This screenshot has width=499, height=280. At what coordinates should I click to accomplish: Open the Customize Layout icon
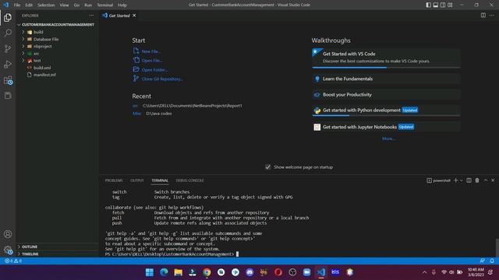click(x=450, y=5)
